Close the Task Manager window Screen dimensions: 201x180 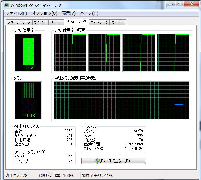coord(192,4)
